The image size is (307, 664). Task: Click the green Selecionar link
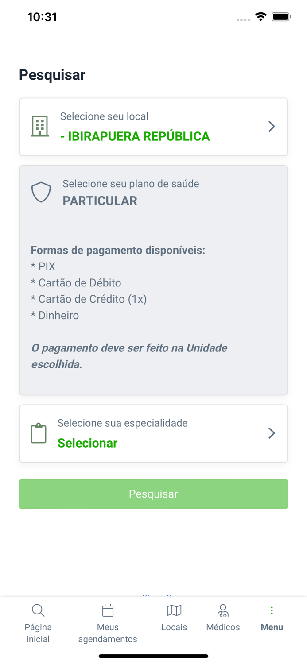87,443
